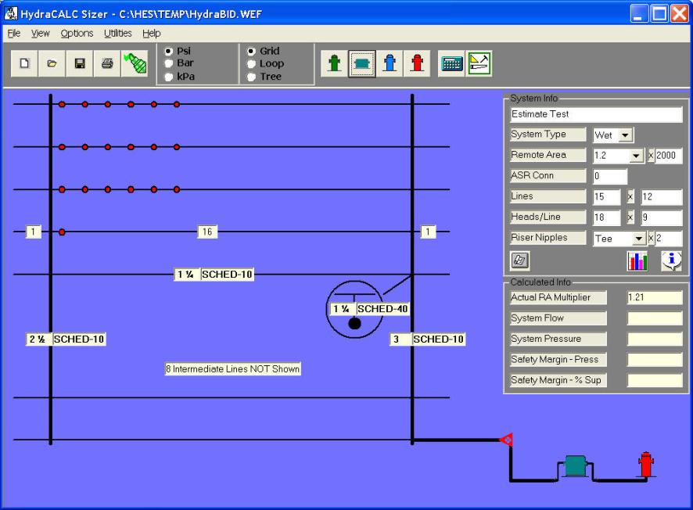This screenshot has width=693, height=510.
Task: Open the Options menu
Action: point(77,33)
